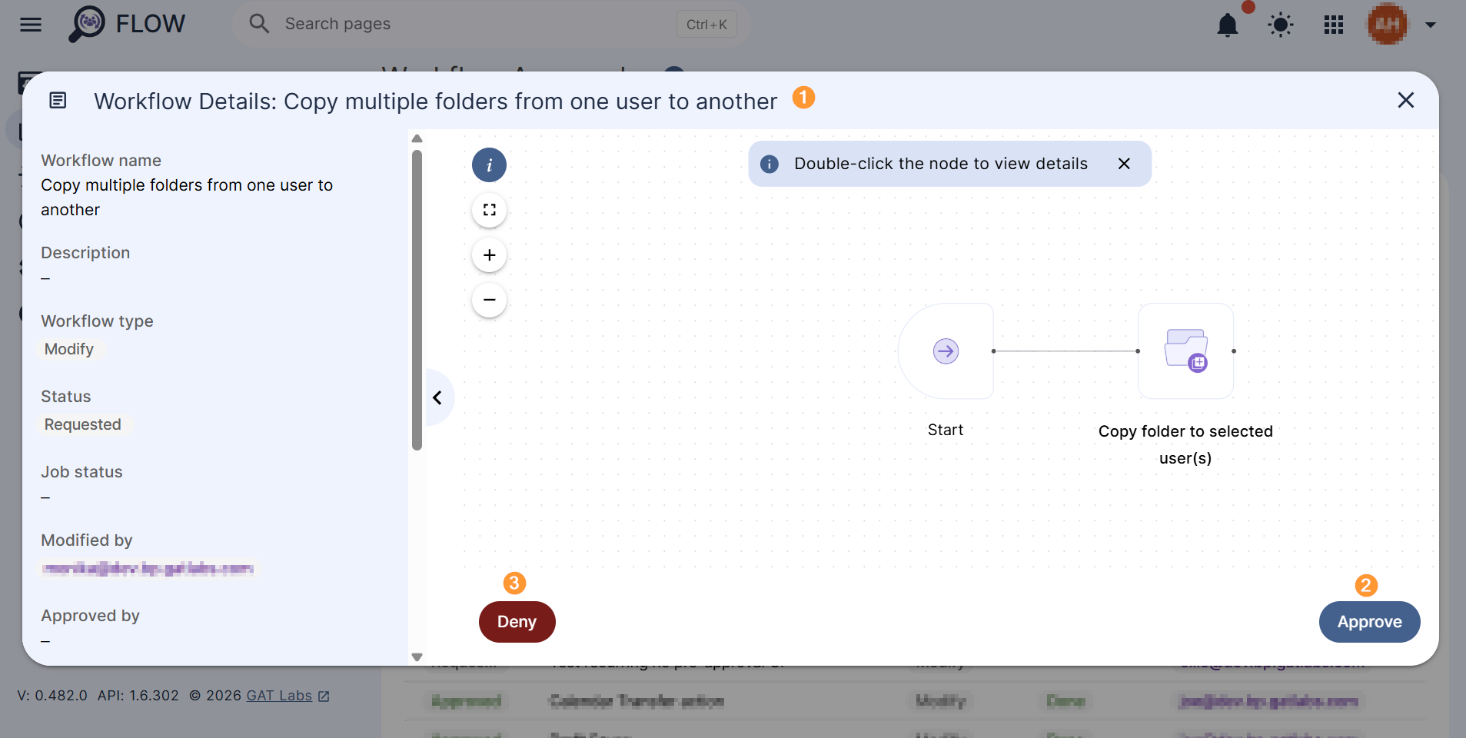This screenshot has height=738, width=1466.
Task: Open the GAT Labs link
Action: tap(279, 696)
